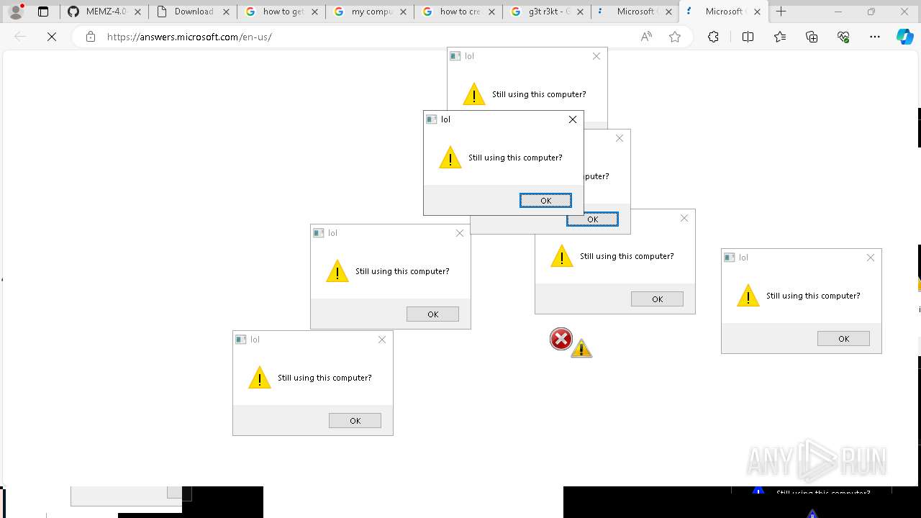Click the focused OK button in the frontmost lol dialog
Screen dimensions: 921x518
(545, 201)
